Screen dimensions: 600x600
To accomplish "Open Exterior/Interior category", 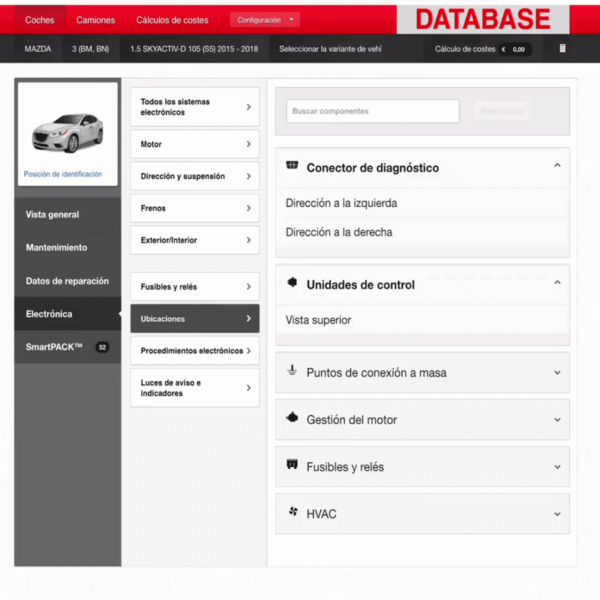I will click(195, 240).
